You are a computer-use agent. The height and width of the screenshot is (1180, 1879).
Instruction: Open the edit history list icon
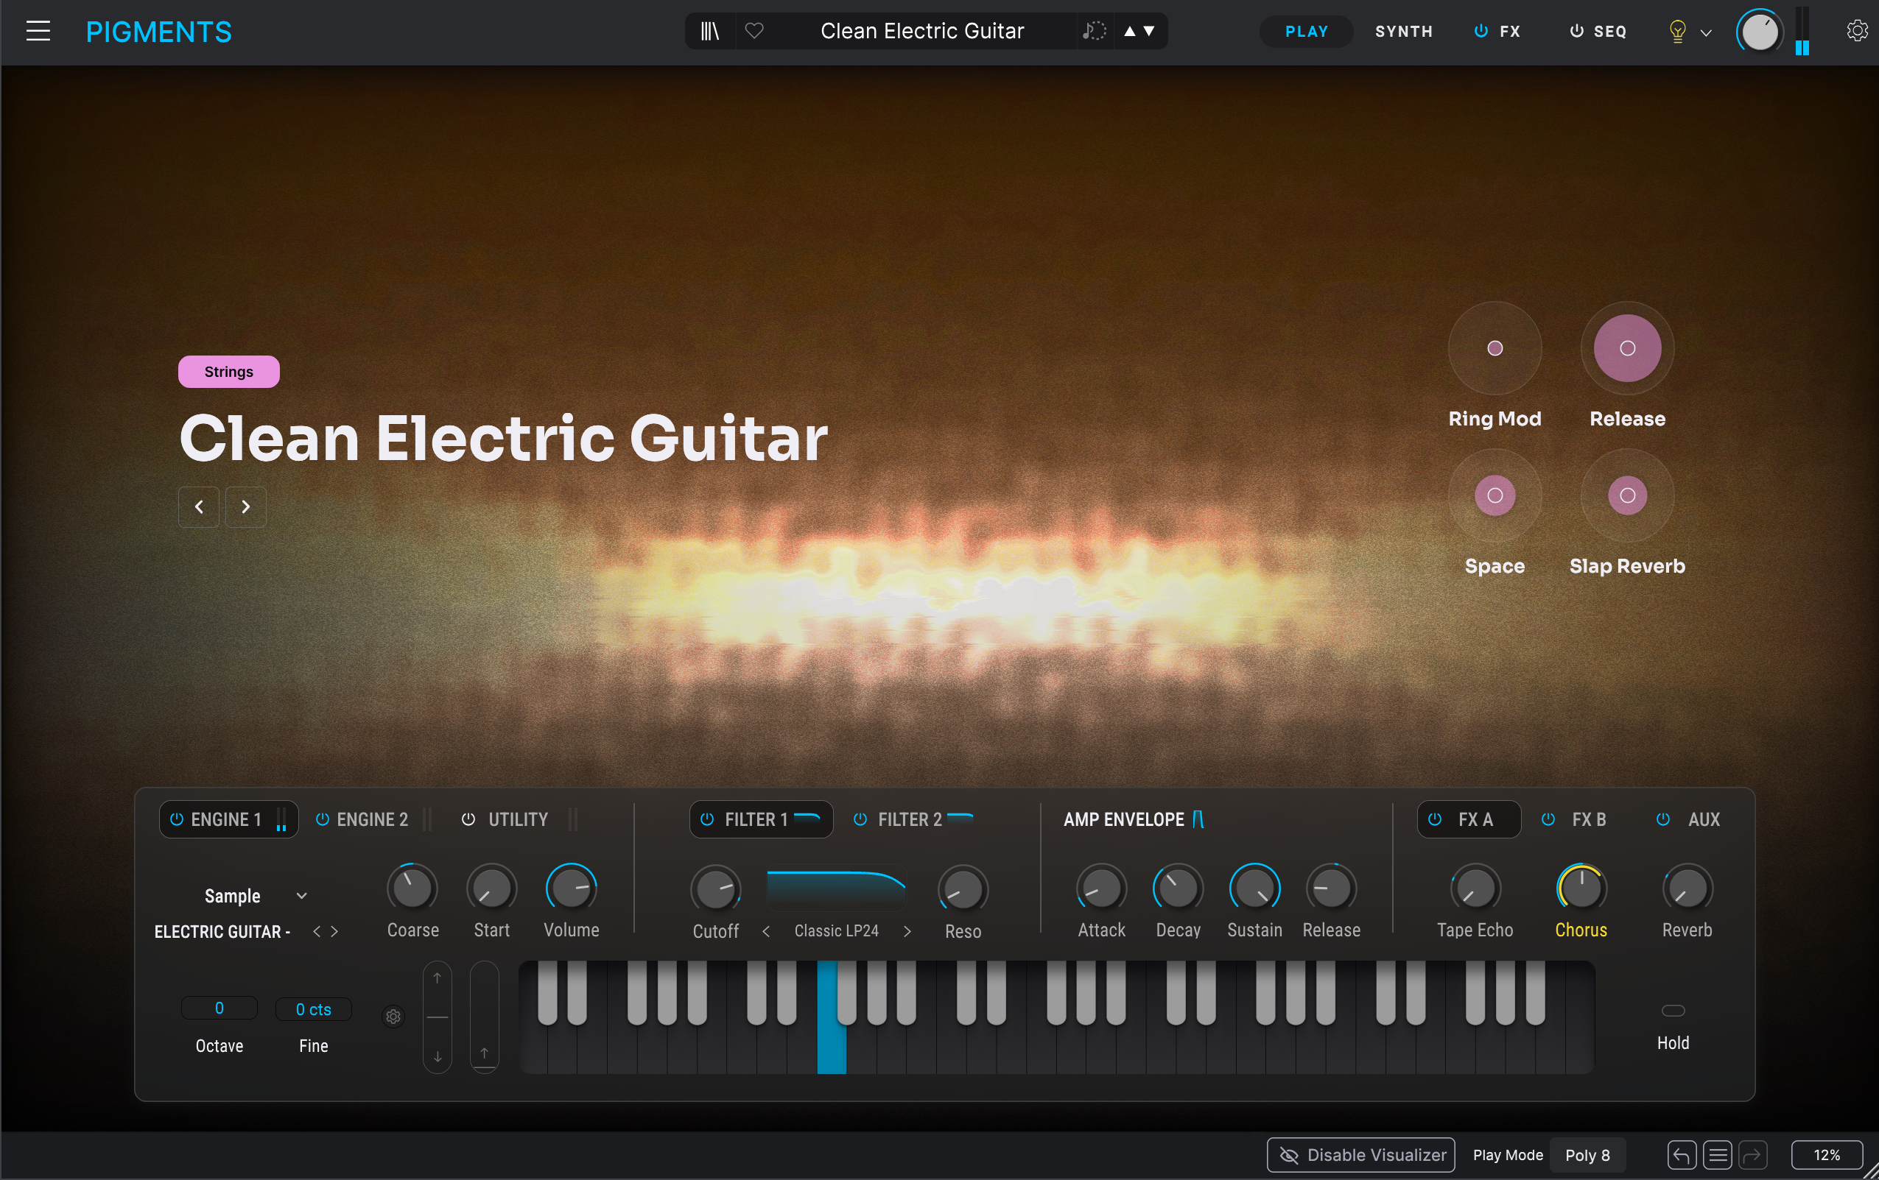click(x=1717, y=1155)
